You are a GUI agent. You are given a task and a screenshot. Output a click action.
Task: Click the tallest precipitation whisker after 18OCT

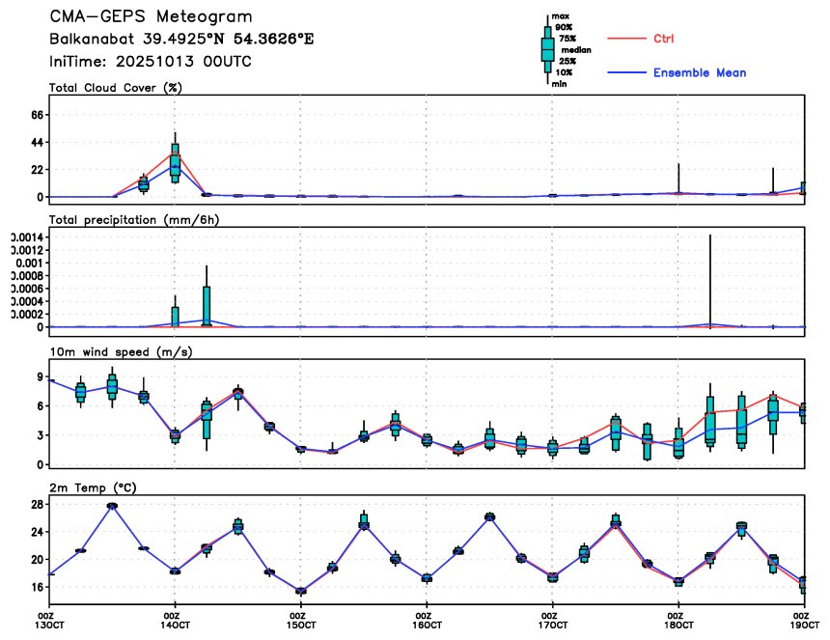(710, 280)
